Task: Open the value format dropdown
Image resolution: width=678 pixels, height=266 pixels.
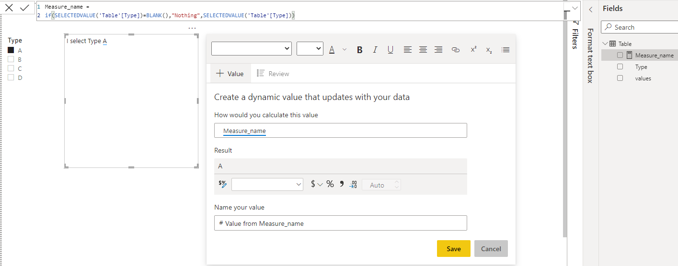Action: click(267, 184)
